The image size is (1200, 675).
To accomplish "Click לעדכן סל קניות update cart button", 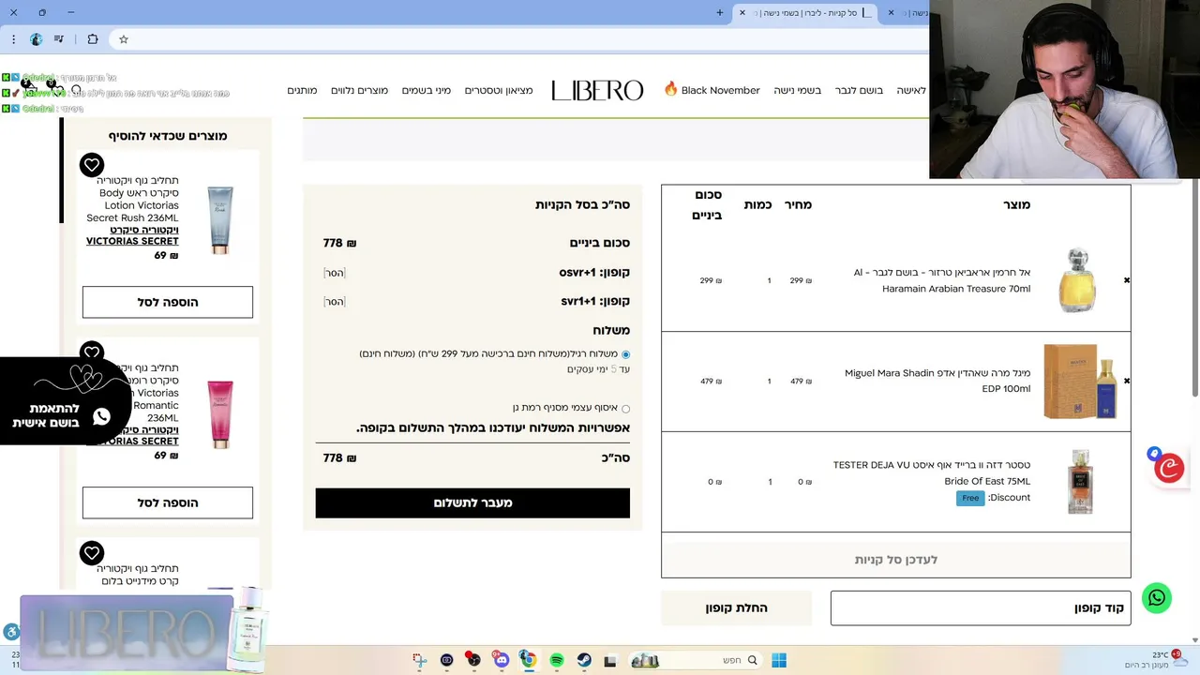I will click(895, 560).
